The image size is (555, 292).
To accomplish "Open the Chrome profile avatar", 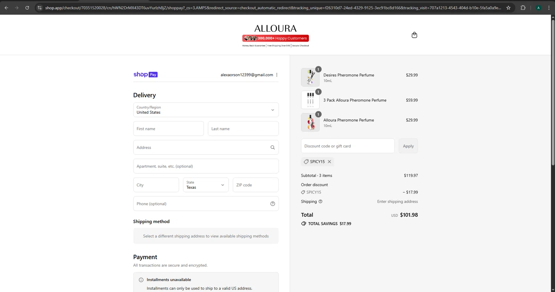I will click(x=538, y=7).
